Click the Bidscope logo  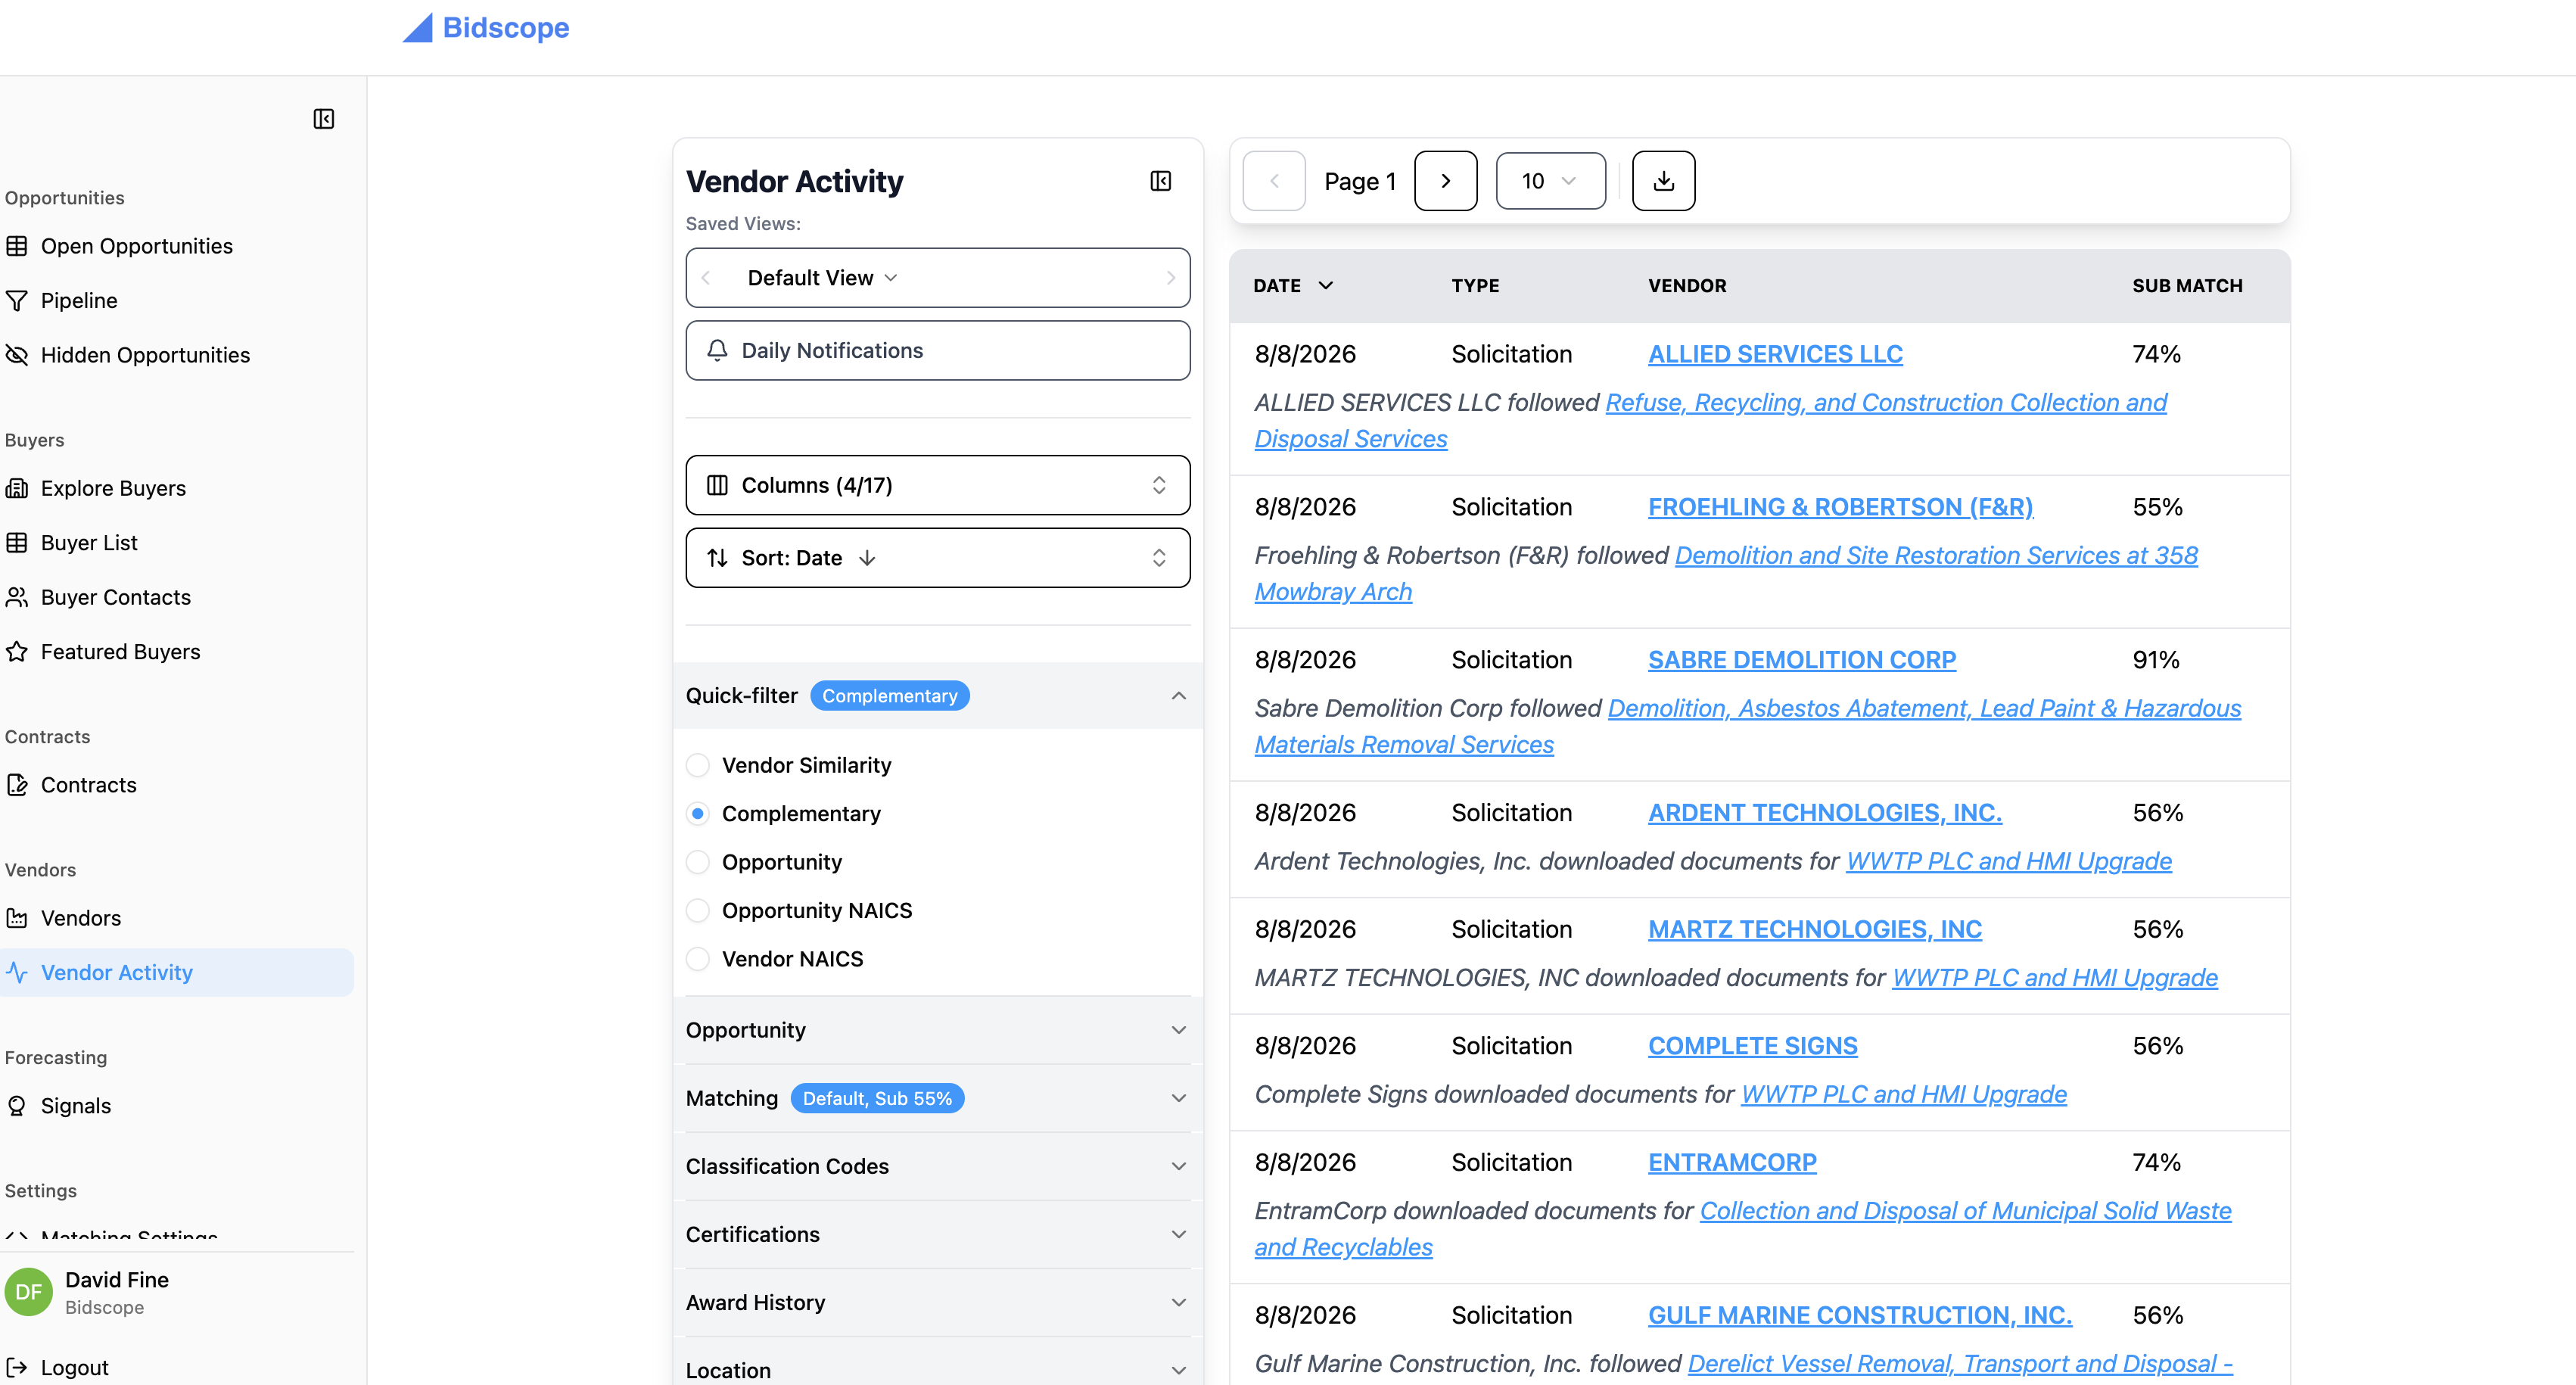[x=486, y=28]
